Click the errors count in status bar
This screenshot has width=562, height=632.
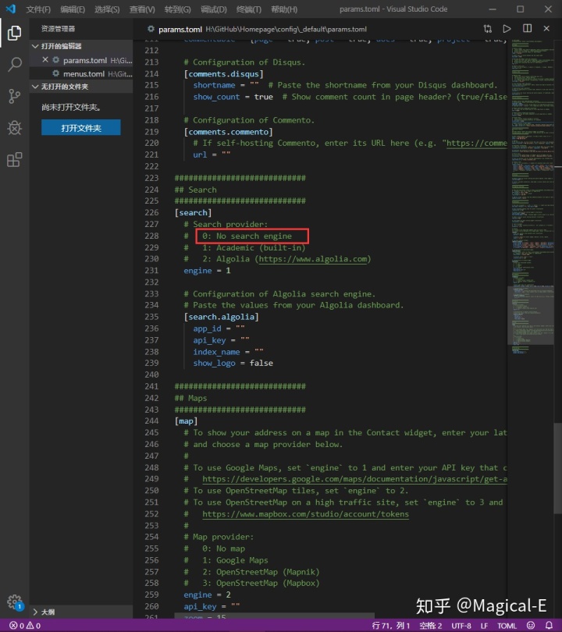point(16,626)
